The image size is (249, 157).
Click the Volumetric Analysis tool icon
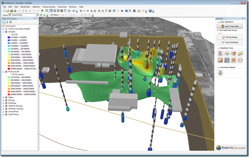pyautogui.click(x=220, y=72)
